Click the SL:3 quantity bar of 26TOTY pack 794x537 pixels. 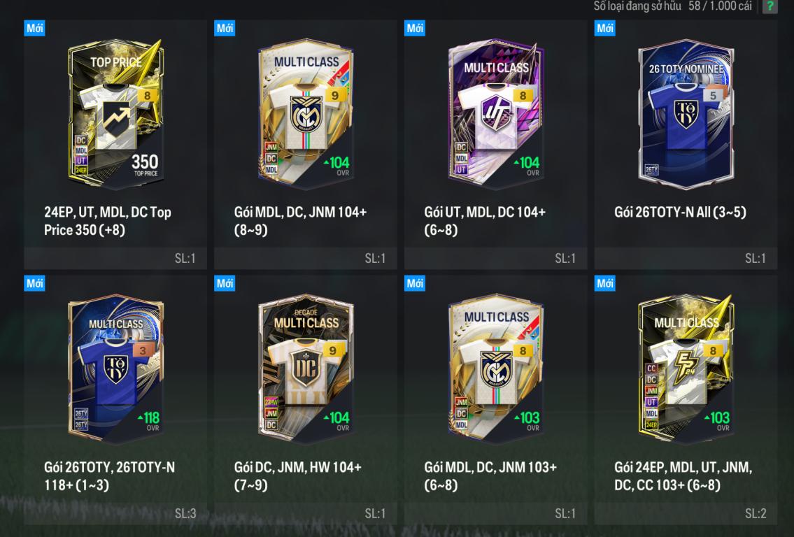click(115, 513)
